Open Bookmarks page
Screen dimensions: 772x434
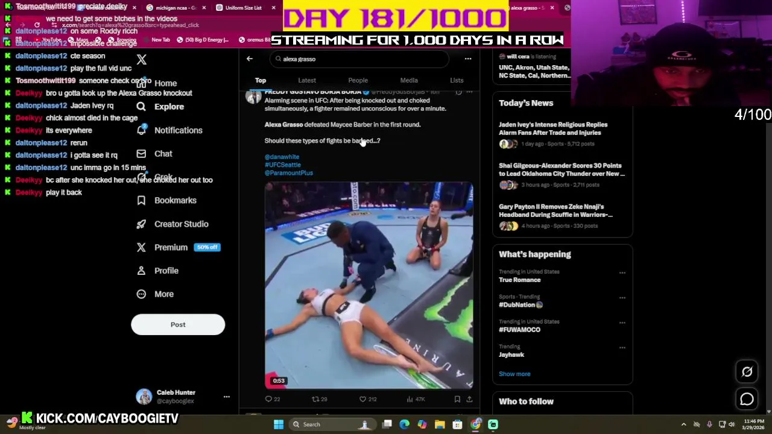tap(167, 200)
